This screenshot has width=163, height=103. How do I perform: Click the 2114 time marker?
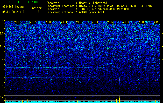[64, 22]
